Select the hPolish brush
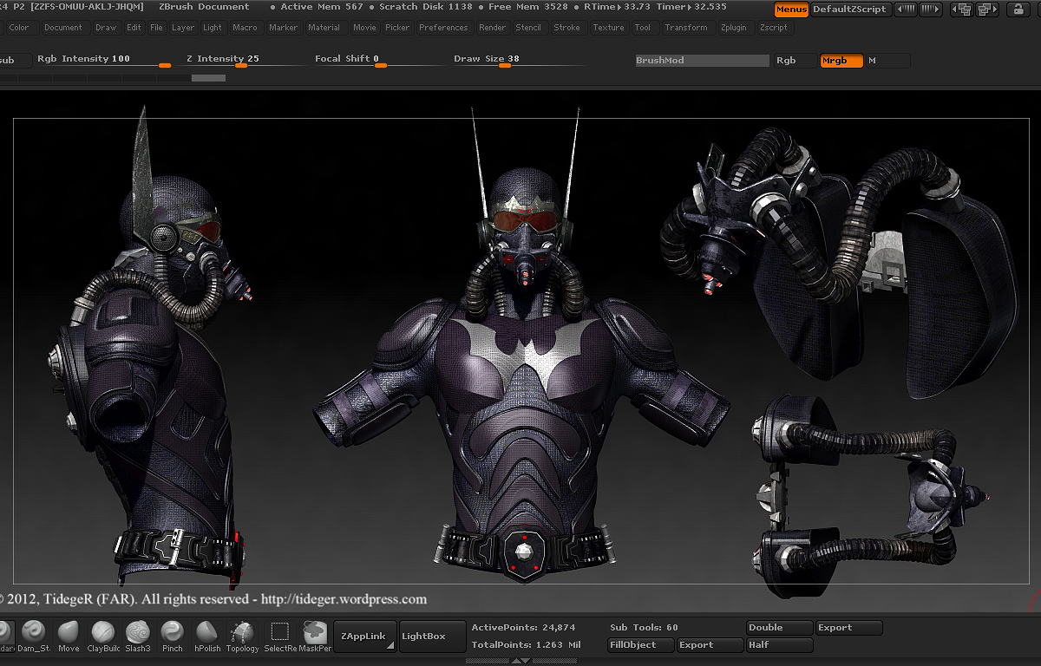Viewport: 1041px width, 666px height. pos(207,636)
